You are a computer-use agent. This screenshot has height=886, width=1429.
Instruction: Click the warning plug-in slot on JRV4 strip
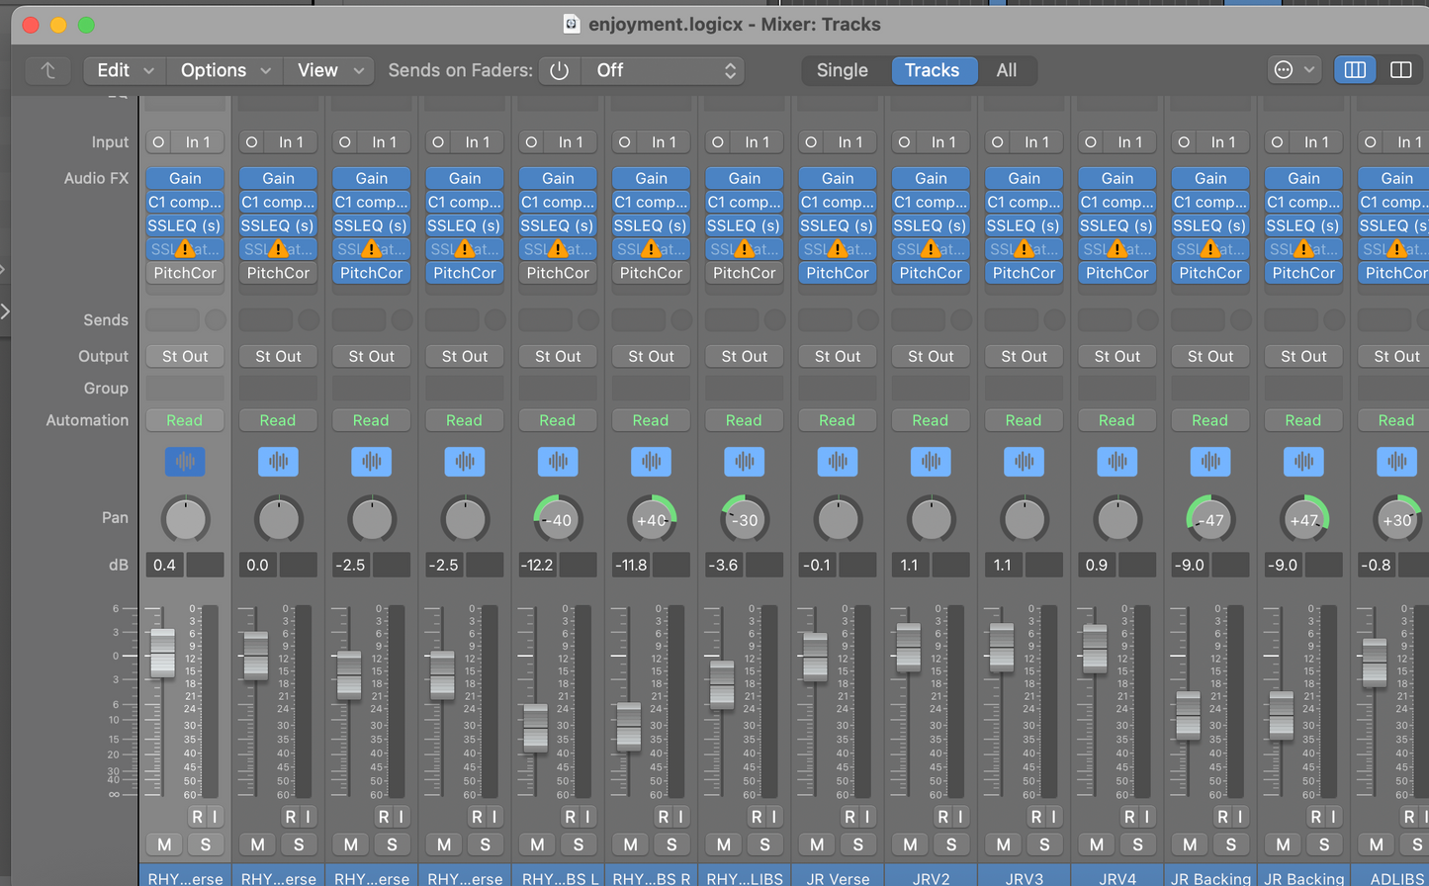click(x=1117, y=249)
